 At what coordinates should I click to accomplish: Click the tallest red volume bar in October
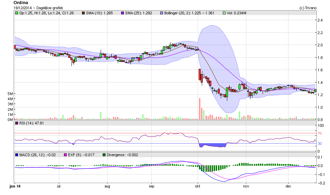199,109
